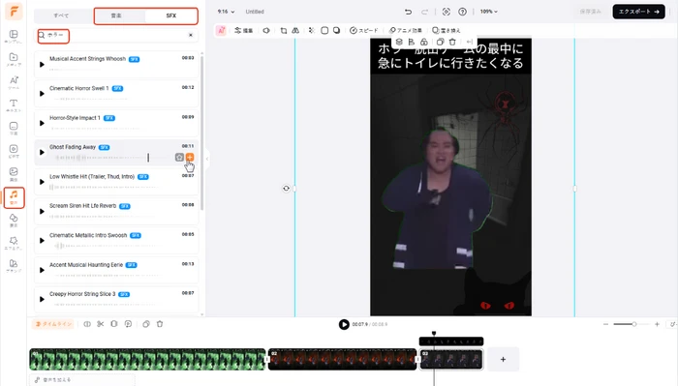Delete the selected clip using timeline trash
This screenshot has width=678, height=386.
pyautogui.click(x=160, y=324)
